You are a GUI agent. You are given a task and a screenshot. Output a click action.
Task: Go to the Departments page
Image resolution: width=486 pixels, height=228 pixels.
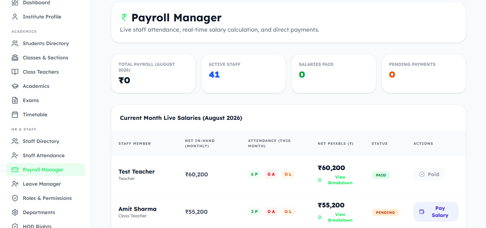tap(45, 212)
